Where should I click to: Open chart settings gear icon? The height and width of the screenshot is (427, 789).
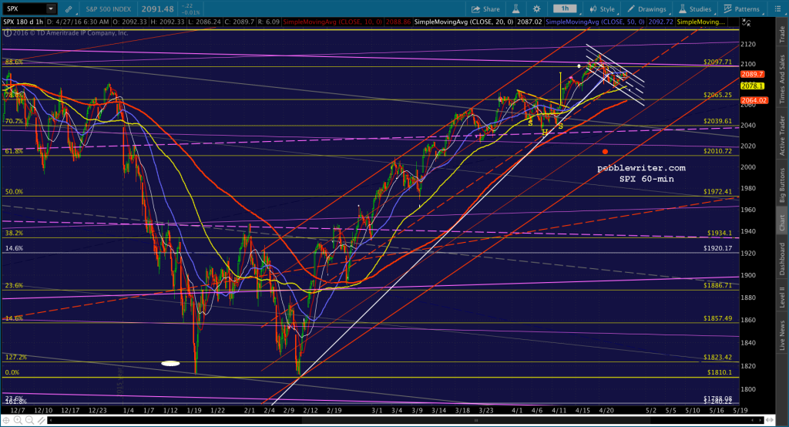(x=537, y=9)
